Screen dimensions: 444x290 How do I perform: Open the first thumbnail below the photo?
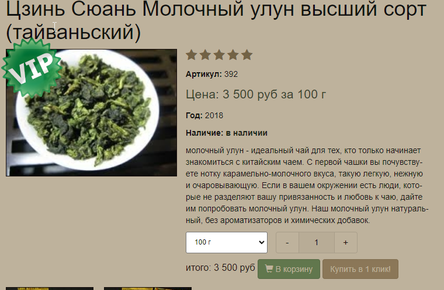coord(50,289)
